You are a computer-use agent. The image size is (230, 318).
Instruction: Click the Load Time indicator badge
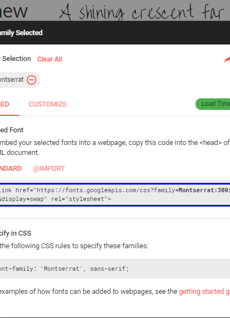tap(213, 104)
